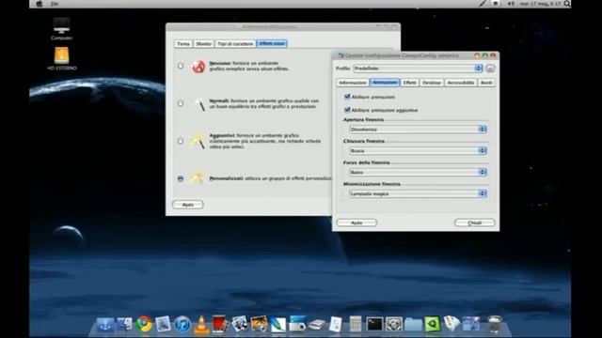Click the volume icon in menu bar
Viewport: 602px width, 338px height.
coord(512,4)
